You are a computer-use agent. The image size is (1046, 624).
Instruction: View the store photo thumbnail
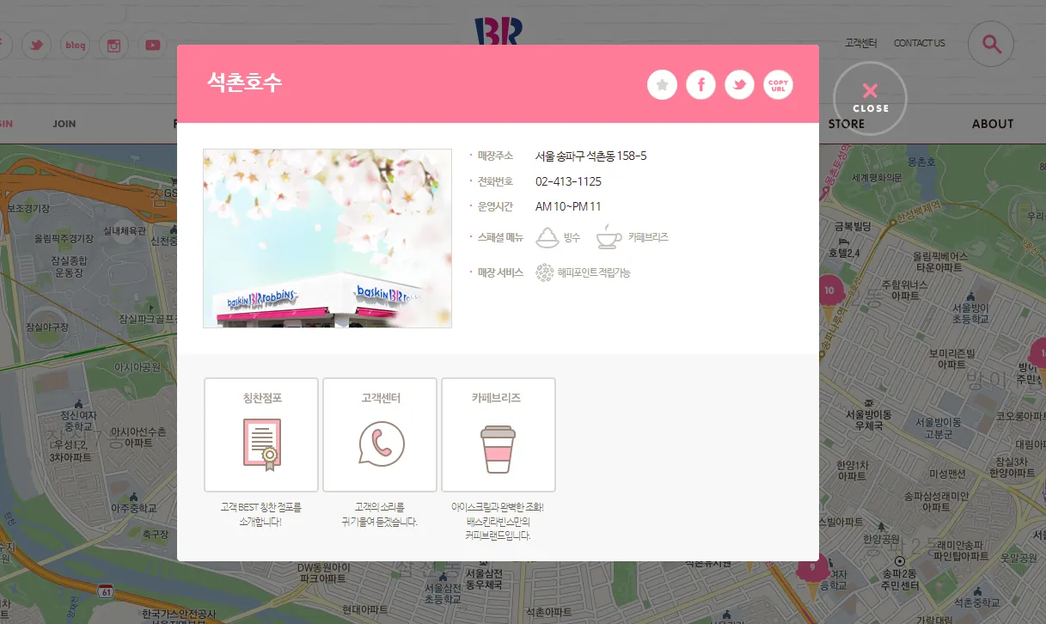pos(327,239)
